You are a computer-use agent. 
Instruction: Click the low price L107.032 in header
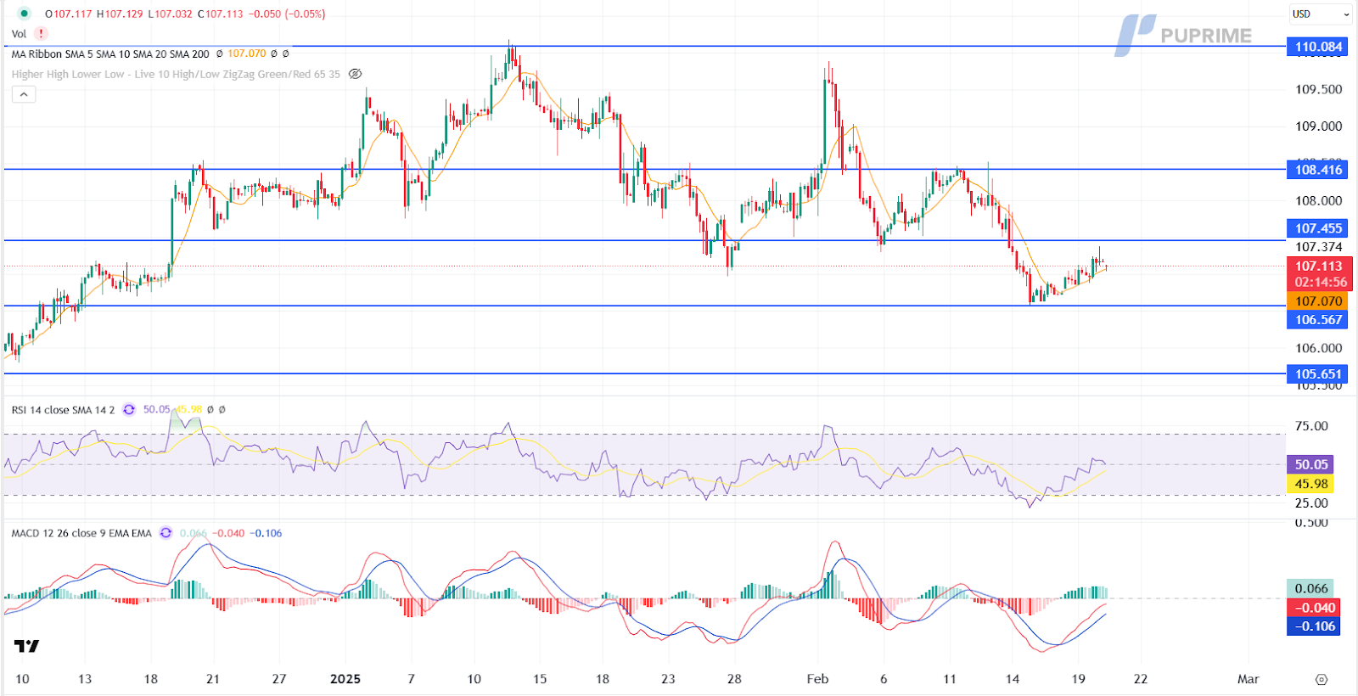[x=171, y=14]
